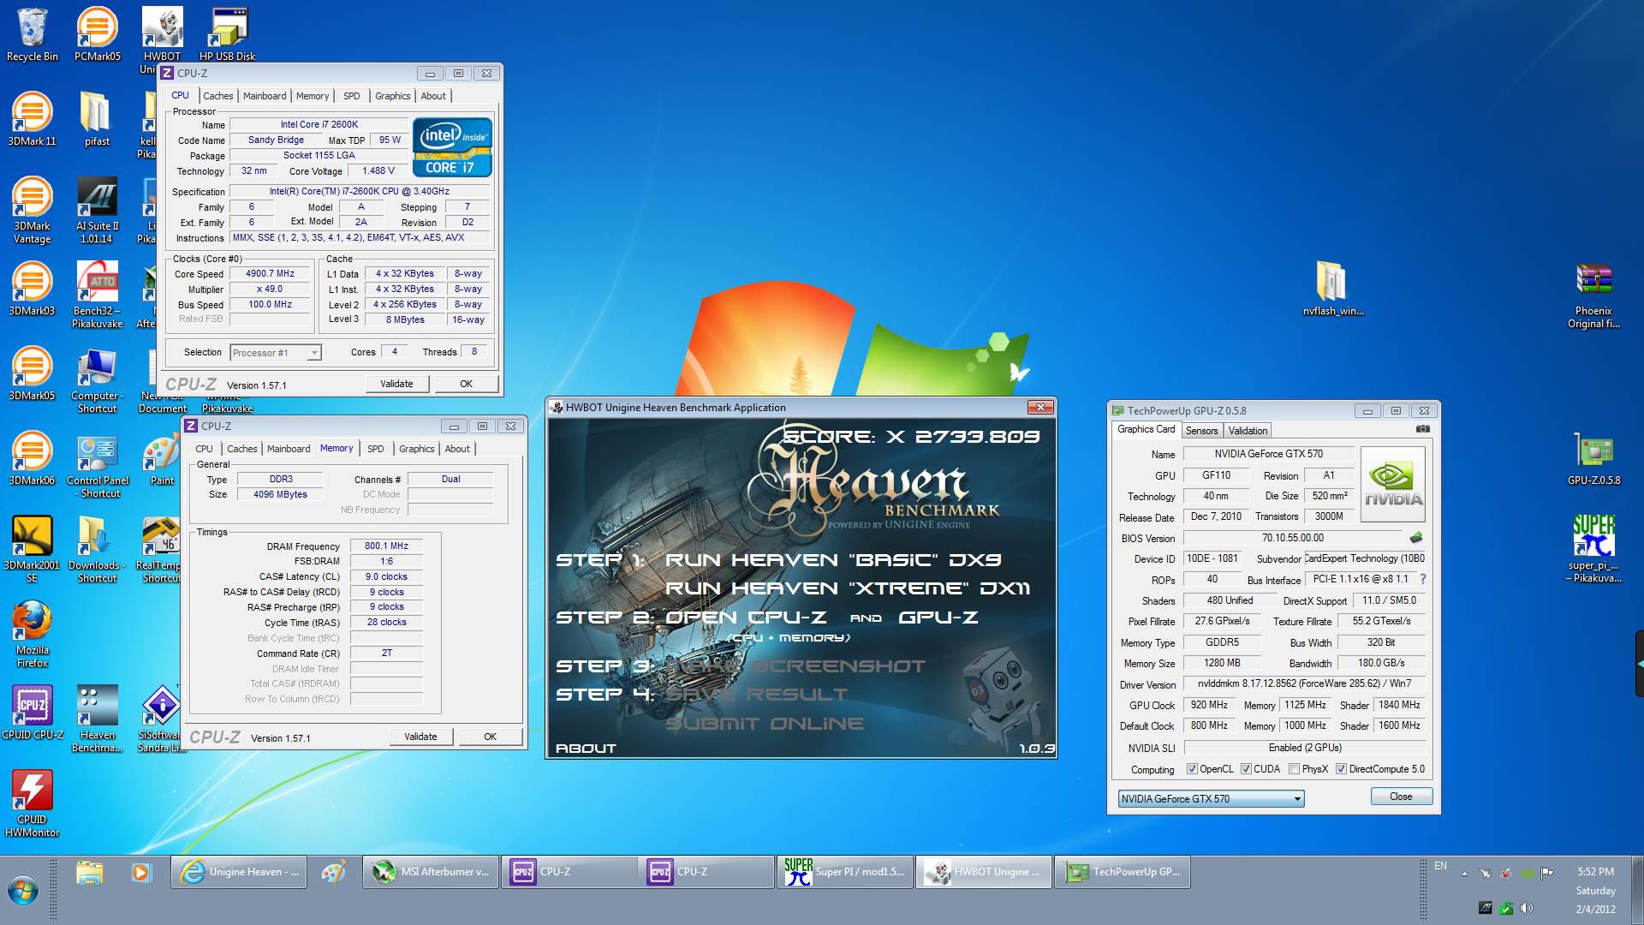Open 3DMark 11 desktop shortcut
The height and width of the screenshot is (925, 1644).
33,119
